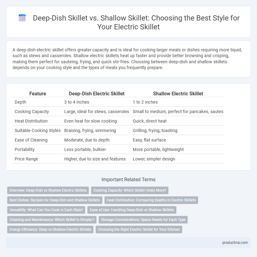The height and width of the screenshot is (257, 257).
Task: Open Versatility: What Can You Cook tag
Action: [46, 210]
